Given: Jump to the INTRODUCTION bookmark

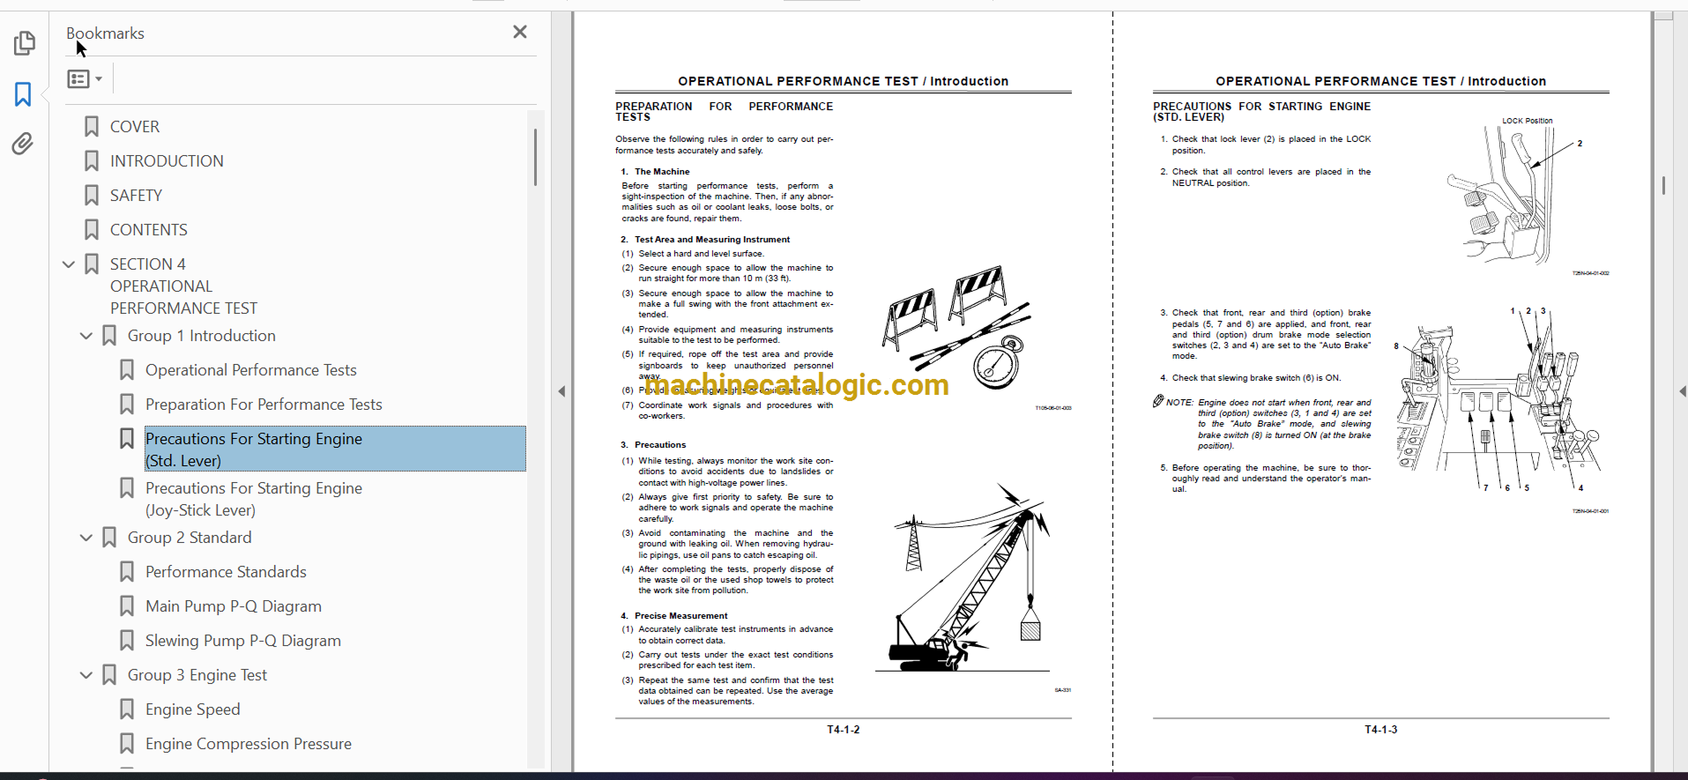Looking at the screenshot, I should tap(167, 161).
